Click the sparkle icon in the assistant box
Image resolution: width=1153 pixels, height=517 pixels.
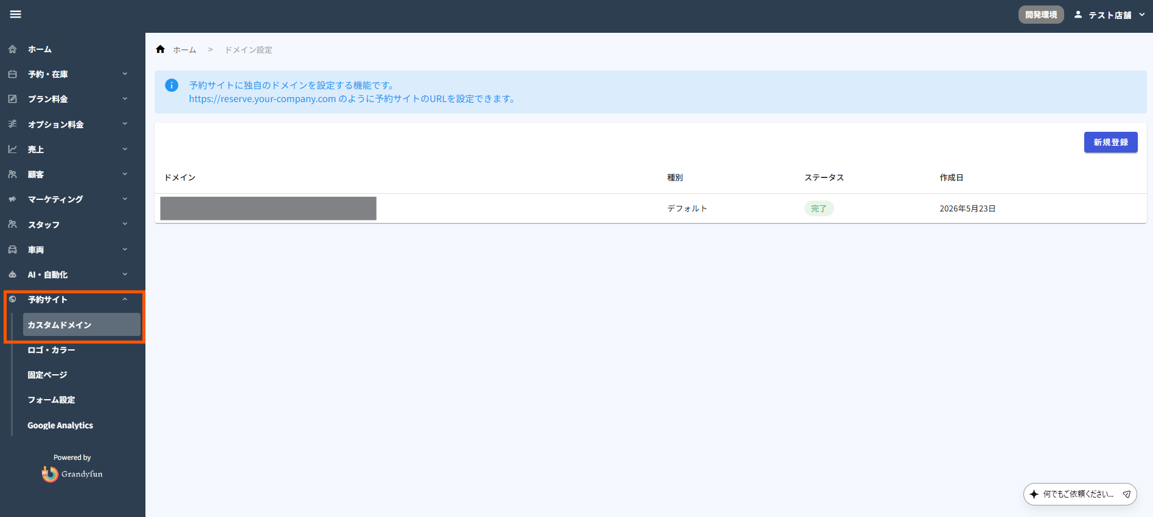pos(1034,494)
